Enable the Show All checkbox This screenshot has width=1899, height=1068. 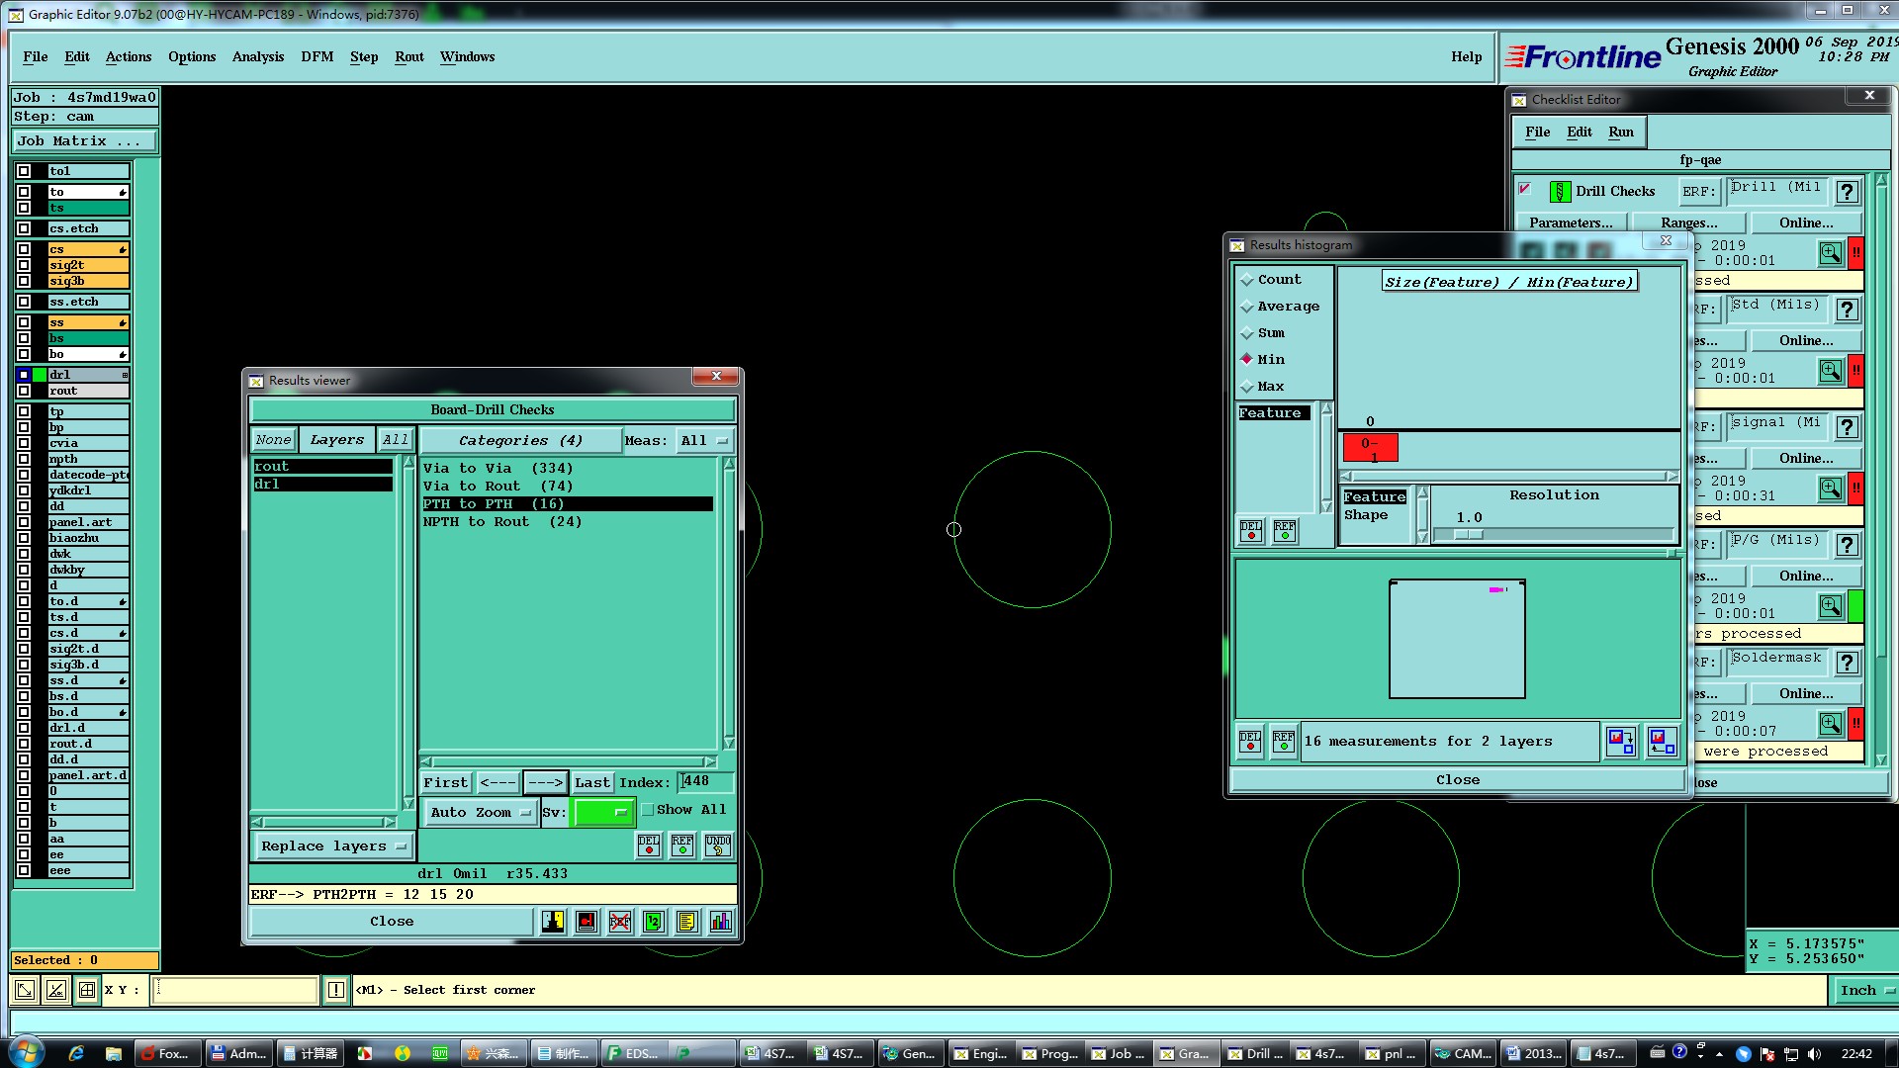click(648, 810)
